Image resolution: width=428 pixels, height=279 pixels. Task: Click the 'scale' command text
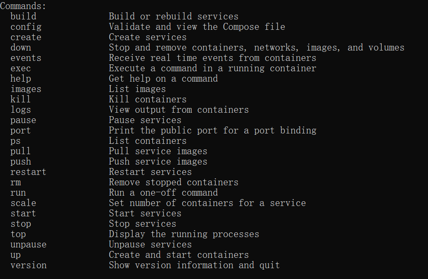pos(23,203)
